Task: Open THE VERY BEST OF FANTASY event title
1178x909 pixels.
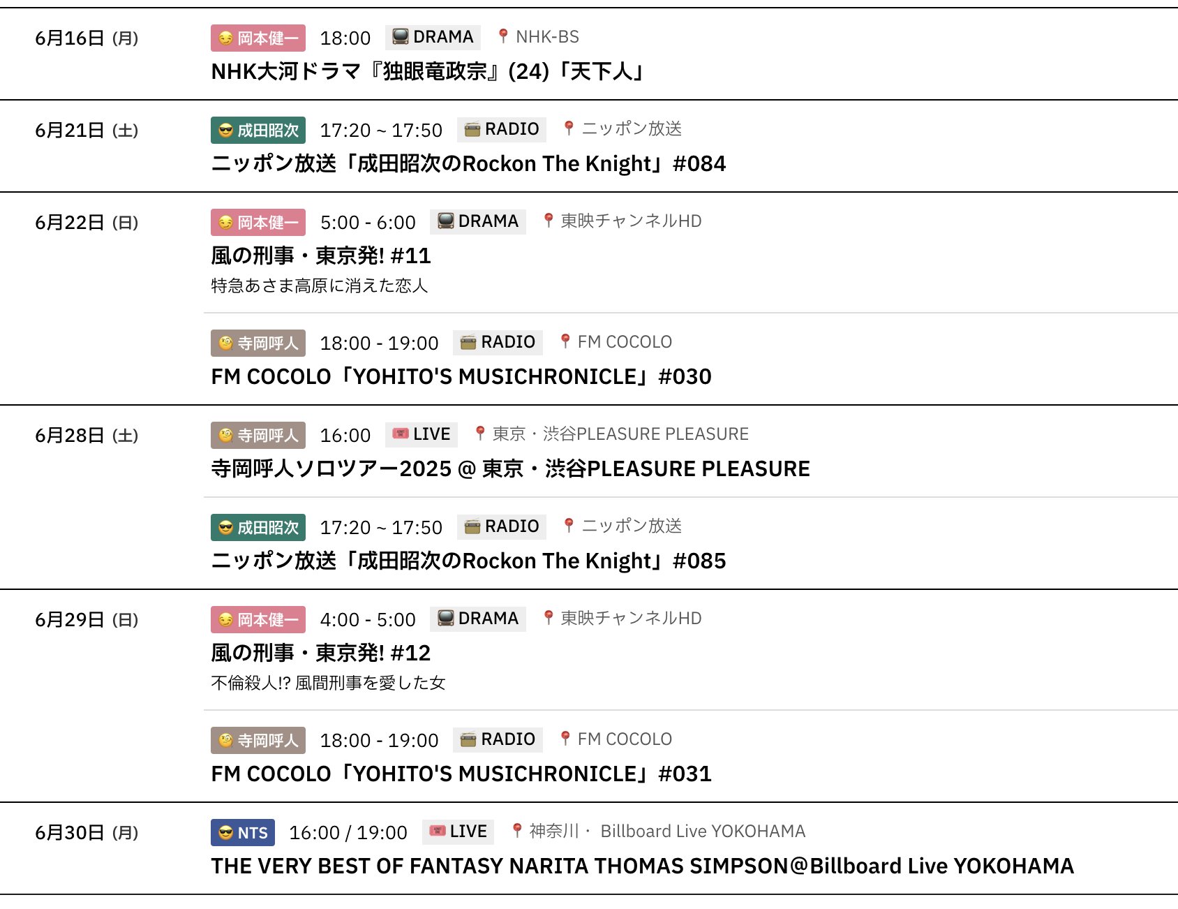Action: pyautogui.click(x=642, y=866)
